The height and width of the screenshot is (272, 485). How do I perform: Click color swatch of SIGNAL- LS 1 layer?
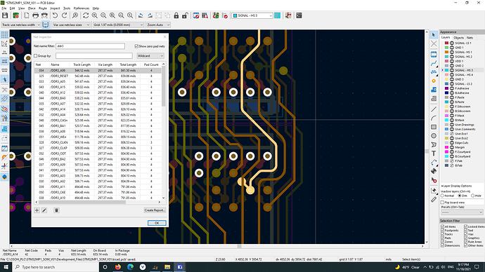pyautogui.click(x=446, y=43)
